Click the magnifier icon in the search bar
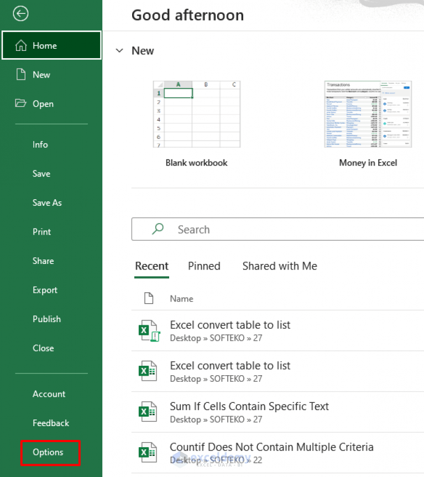This screenshot has height=477, width=424. click(x=158, y=229)
